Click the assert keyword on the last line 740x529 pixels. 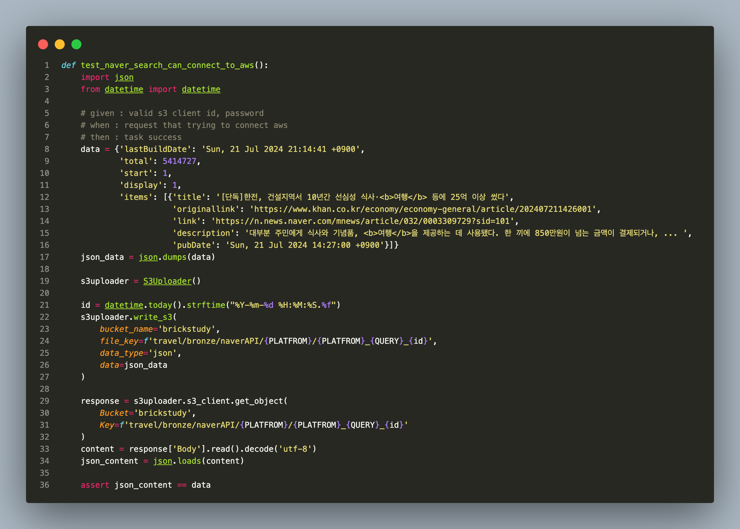click(95, 485)
